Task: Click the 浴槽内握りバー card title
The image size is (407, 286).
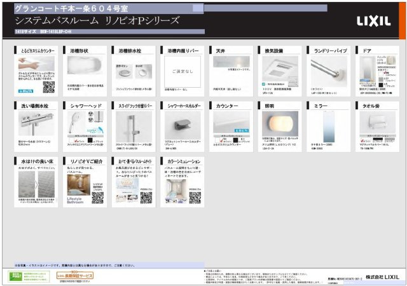Action: click(183, 51)
